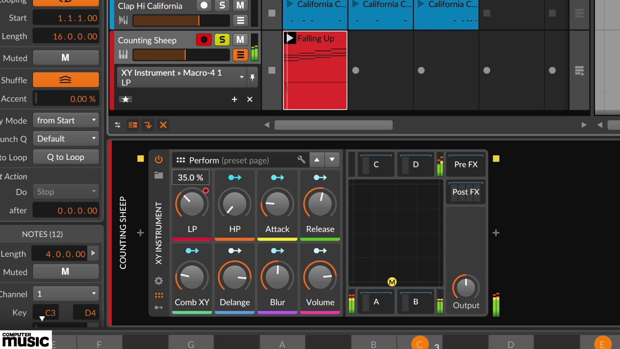Add device after XY Instrument with plus
The width and height of the screenshot is (620, 349).
496,233
